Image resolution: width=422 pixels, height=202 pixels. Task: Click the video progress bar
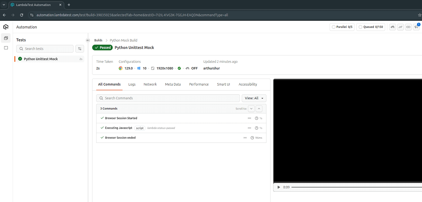(356, 187)
